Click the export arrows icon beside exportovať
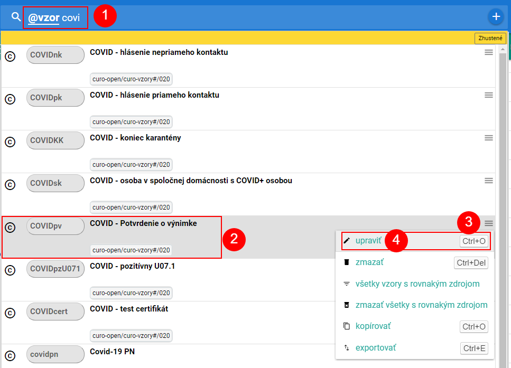511x368 pixels. point(347,347)
